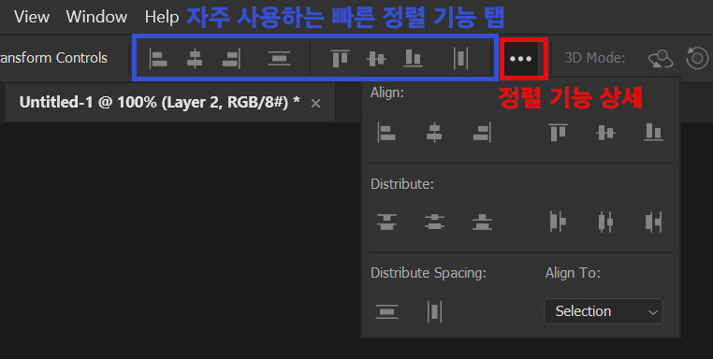Screen dimensions: 713x359
Task: Click Distribute Spacing vertically icon
Action: [x=386, y=311]
